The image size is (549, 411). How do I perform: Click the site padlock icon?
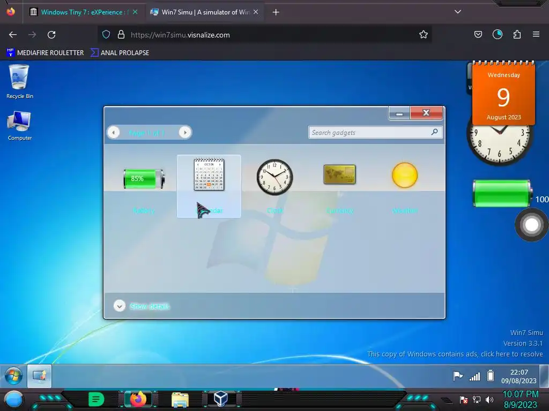(x=121, y=35)
